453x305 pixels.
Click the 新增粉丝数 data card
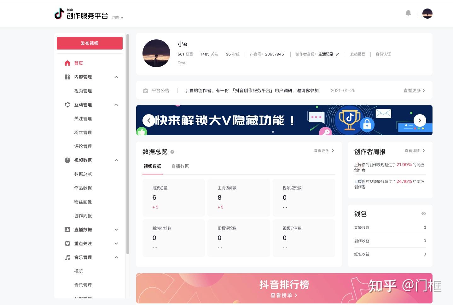pos(174,238)
